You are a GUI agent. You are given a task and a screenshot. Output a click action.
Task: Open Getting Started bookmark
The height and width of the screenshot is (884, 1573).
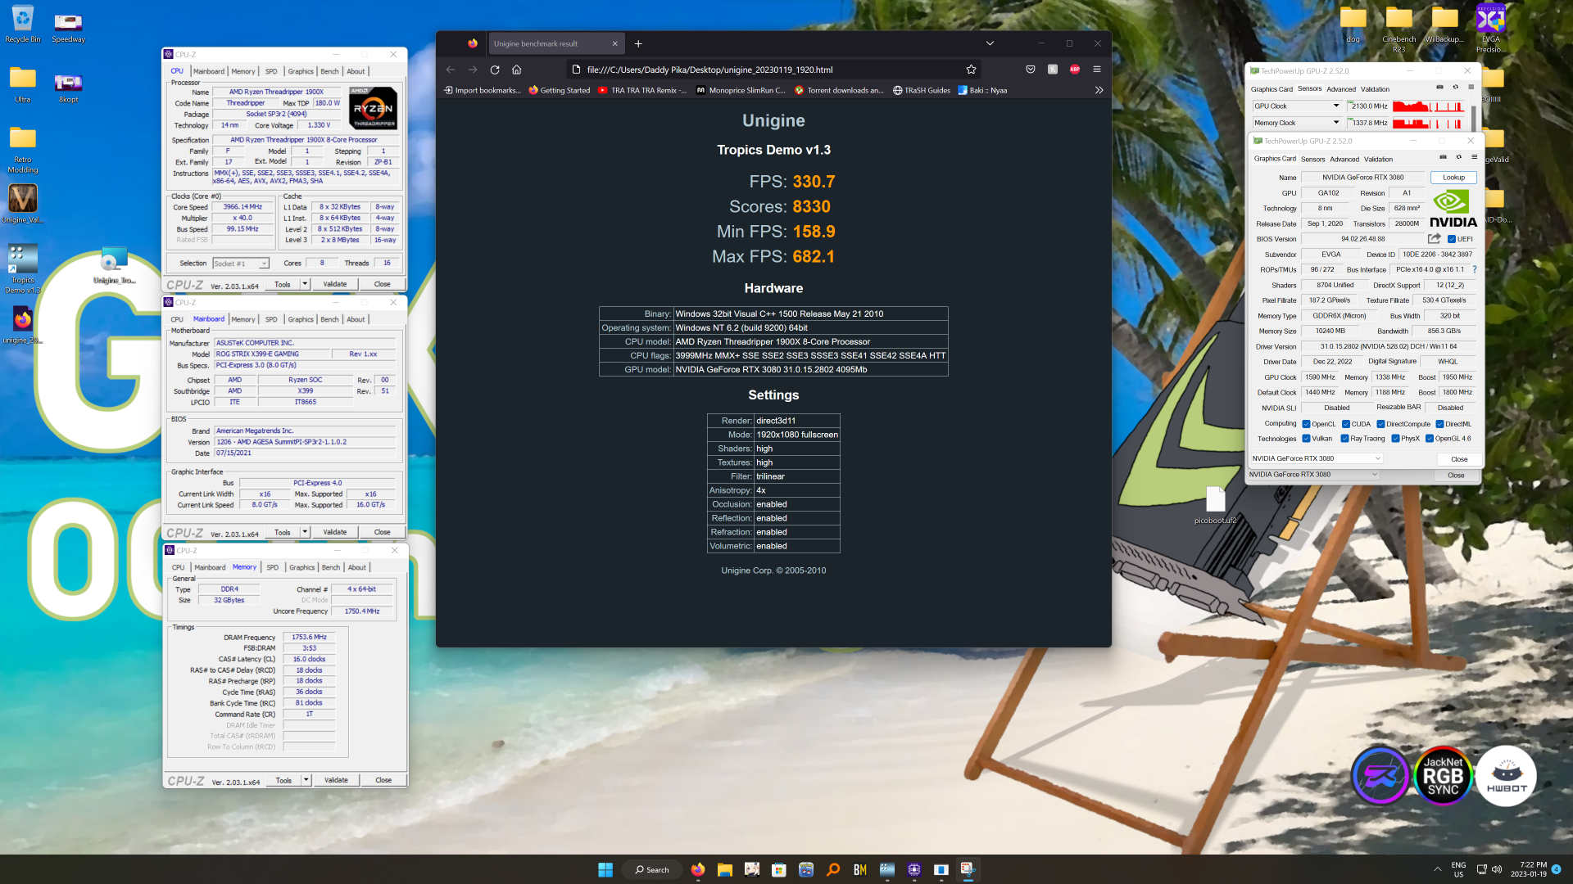559,90
